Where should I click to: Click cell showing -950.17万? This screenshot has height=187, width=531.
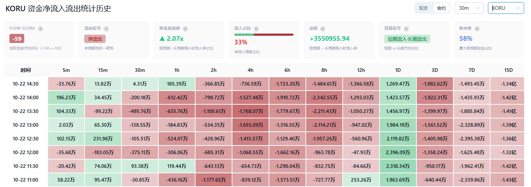coord(435,166)
